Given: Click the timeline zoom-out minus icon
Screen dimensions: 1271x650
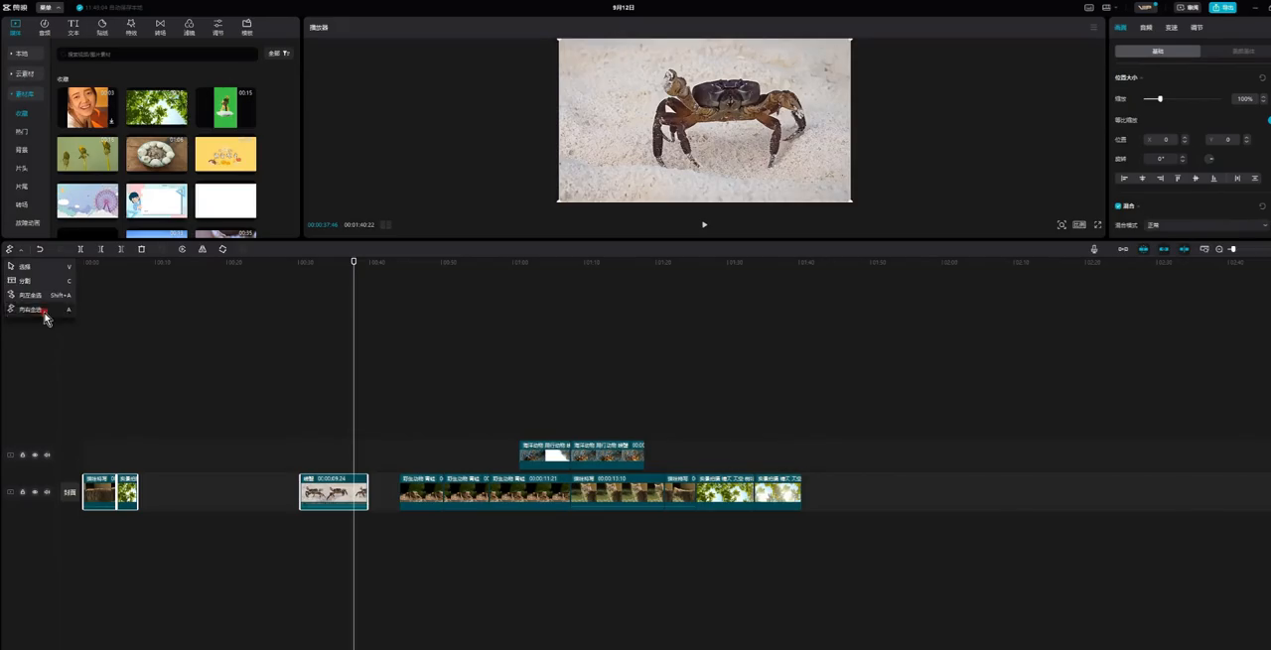Looking at the screenshot, I should pos(1219,249).
